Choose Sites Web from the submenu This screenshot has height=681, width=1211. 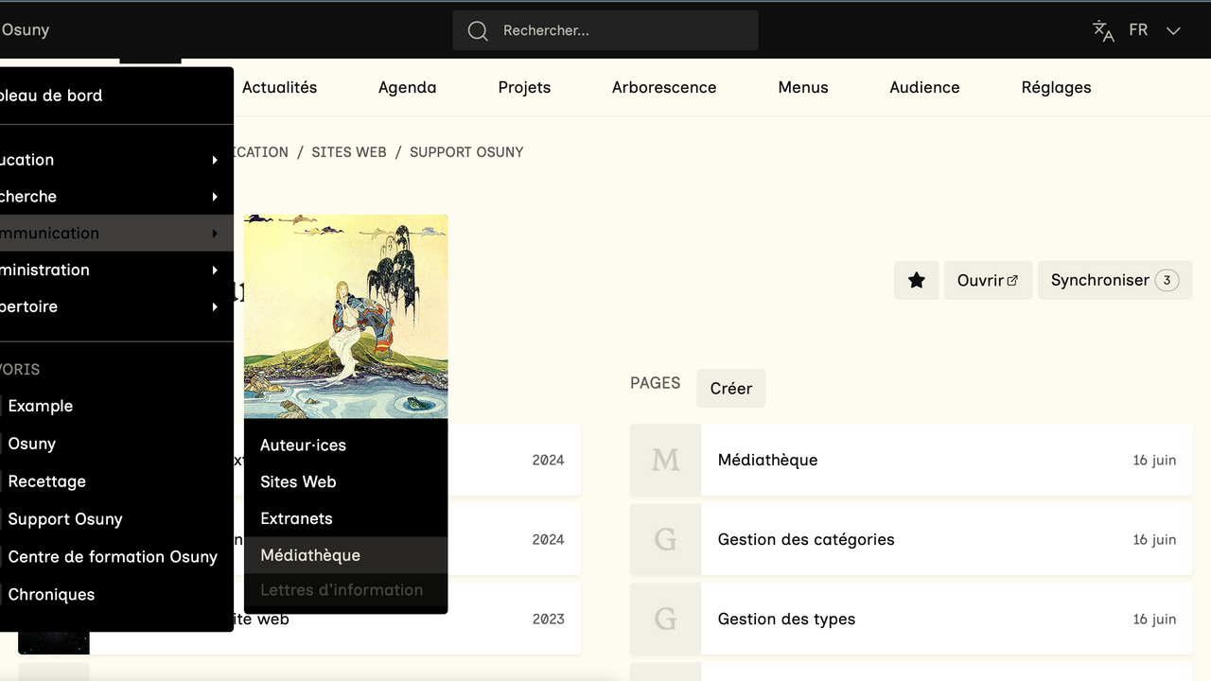[x=298, y=481]
